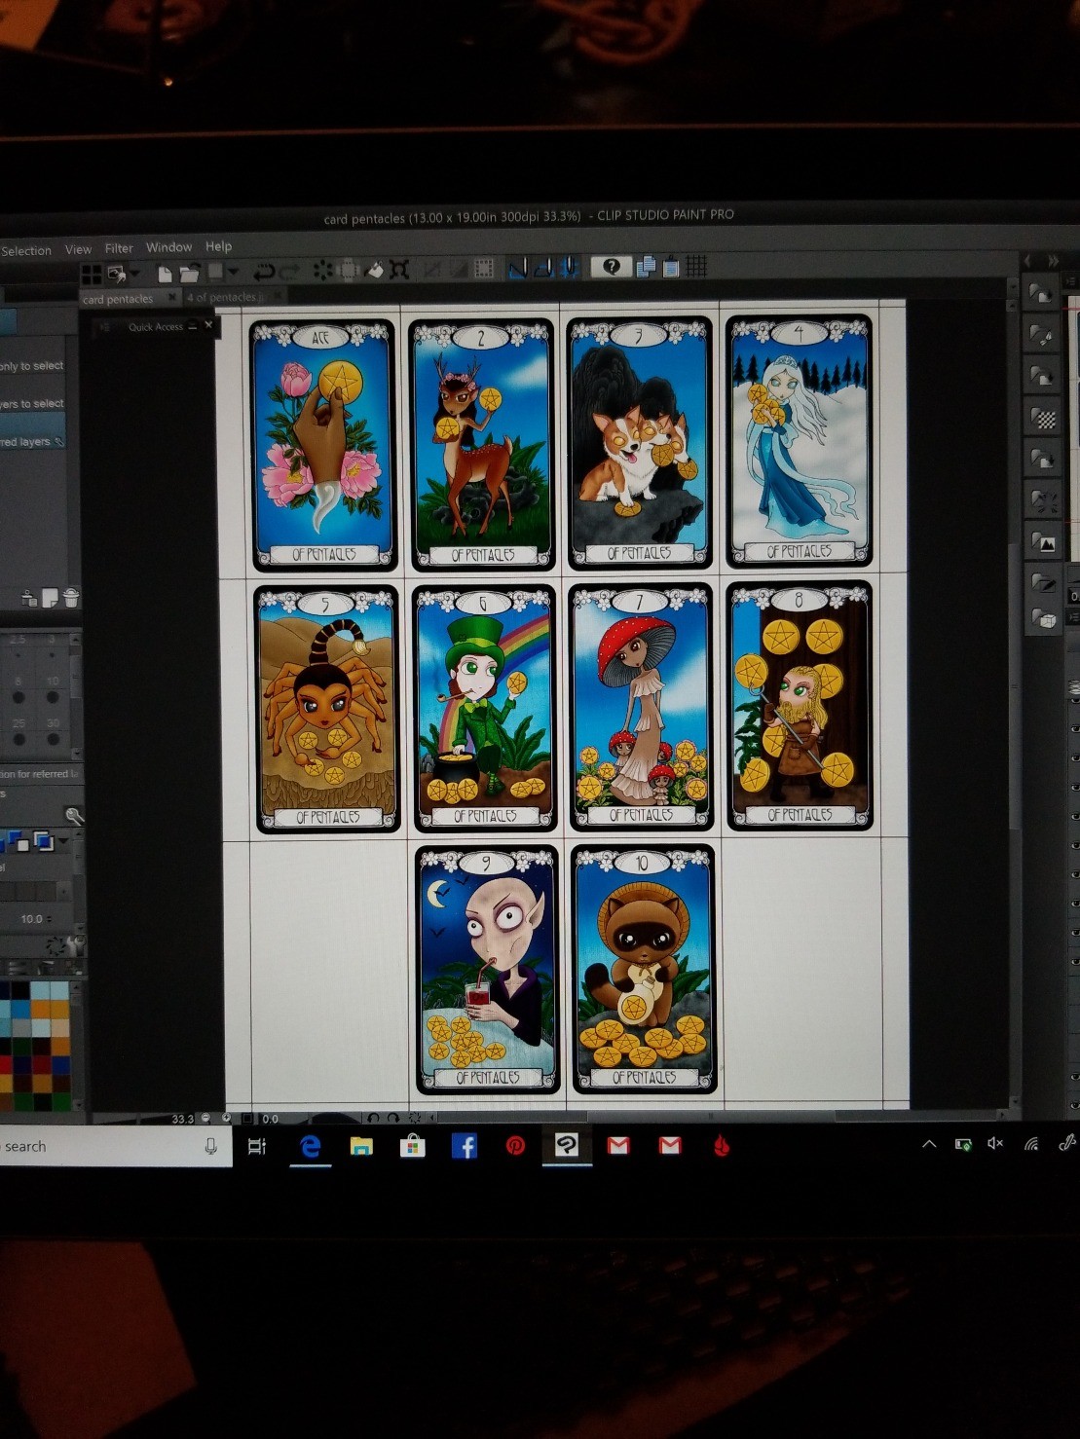The image size is (1080, 1439).
Task: Open the CLIP STUDIO launcher grid icon
Action: [x=91, y=274]
